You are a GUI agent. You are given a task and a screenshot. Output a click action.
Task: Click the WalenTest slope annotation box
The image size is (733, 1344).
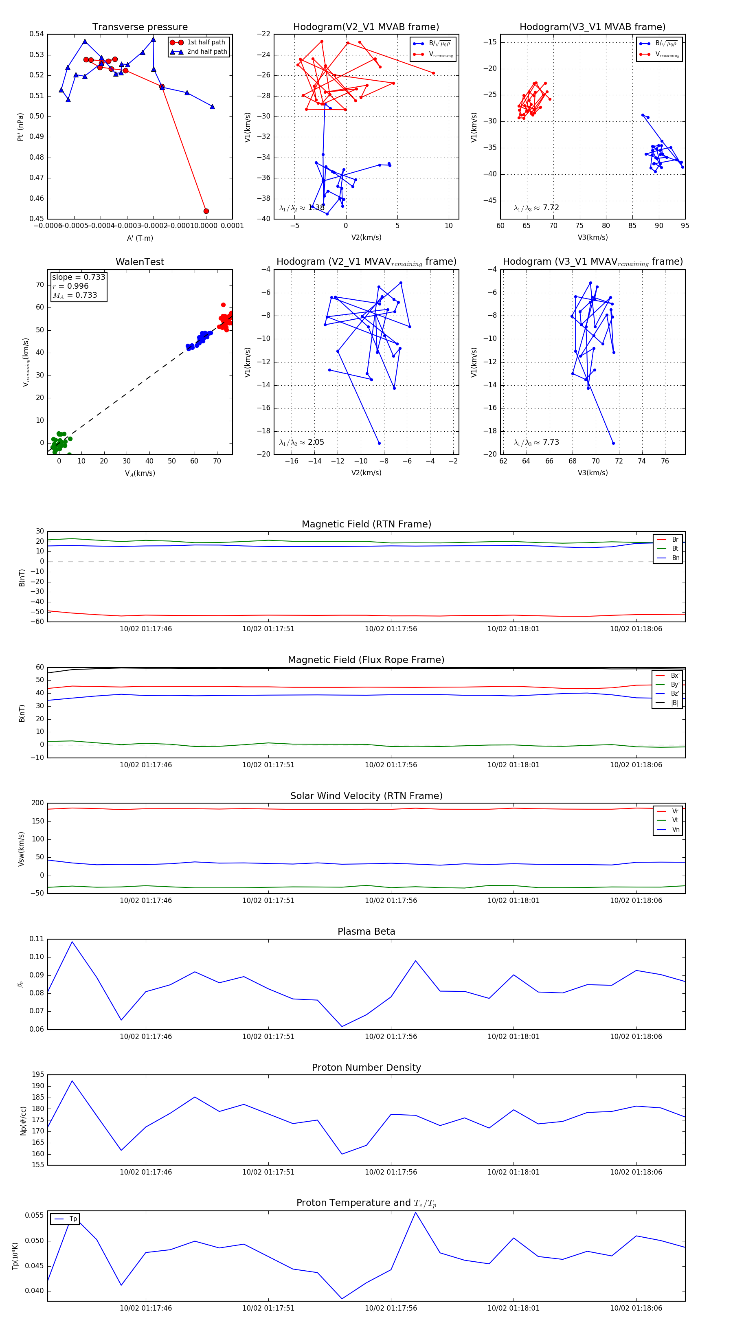pos(78,286)
